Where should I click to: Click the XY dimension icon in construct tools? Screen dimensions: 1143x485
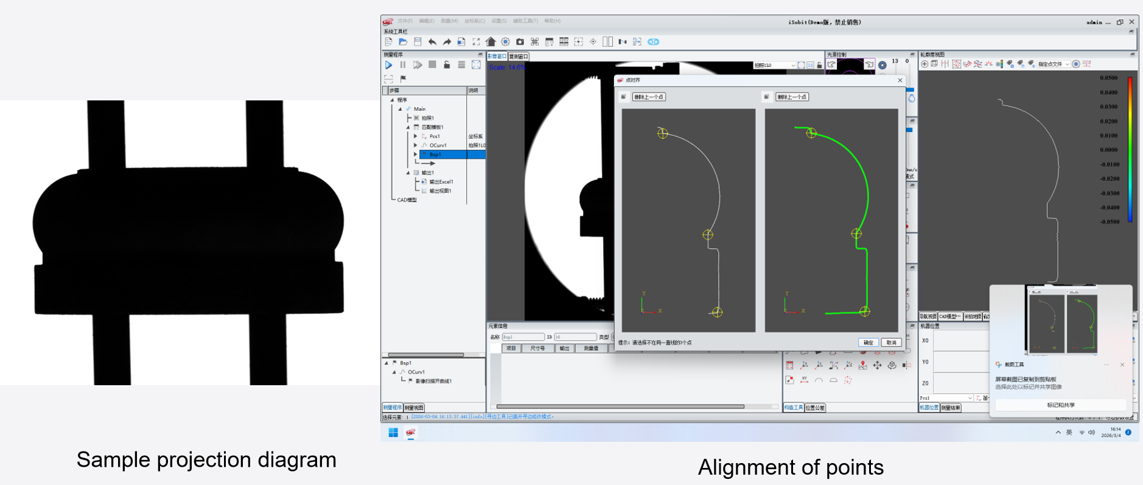(804, 380)
